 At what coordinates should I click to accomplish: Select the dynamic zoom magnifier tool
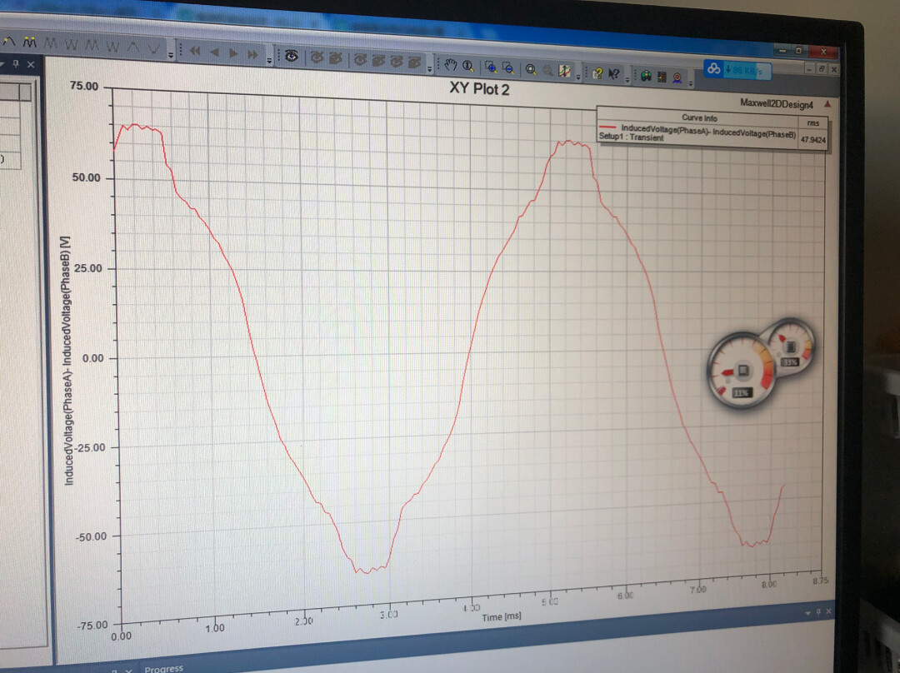[468, 66]
